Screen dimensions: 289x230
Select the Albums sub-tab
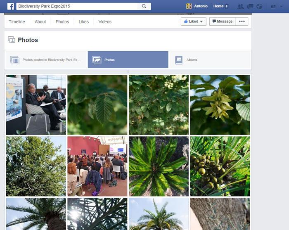click(210, 60)
